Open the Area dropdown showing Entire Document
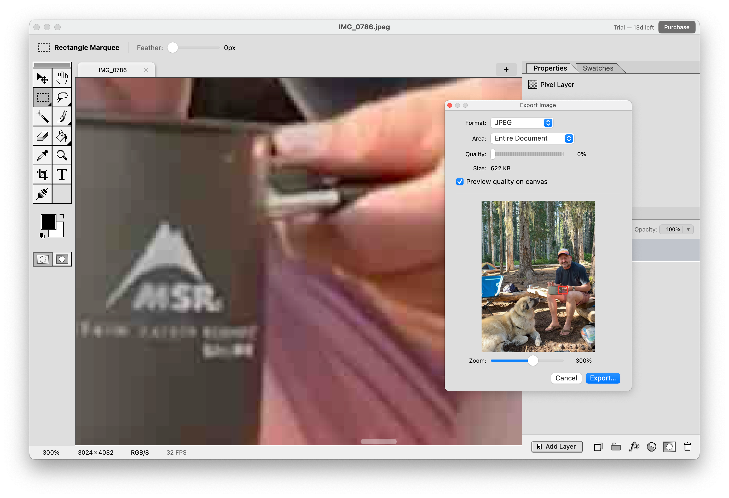Viewport: 729px width, 498px height. coord(532,139)
